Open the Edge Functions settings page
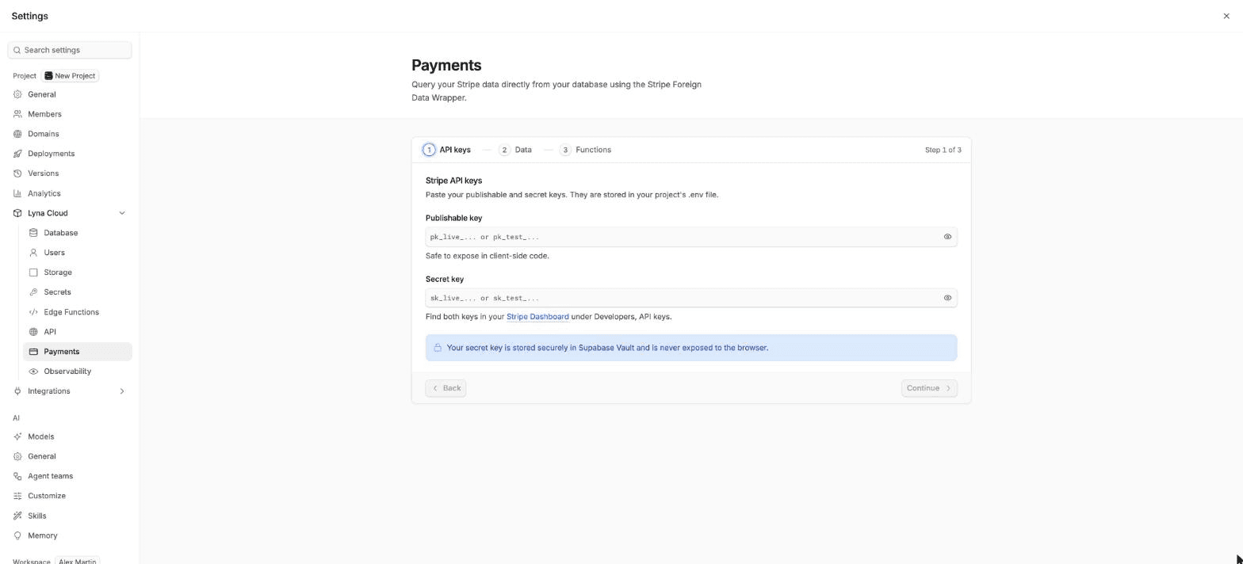This screenshot has width=1243, height=564. pos(77,312)
